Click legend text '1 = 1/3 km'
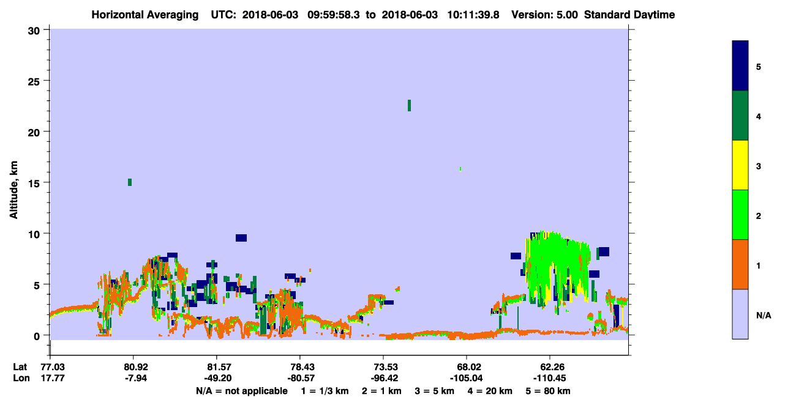Viewport: 796px width, 408px height. [324, 391]
